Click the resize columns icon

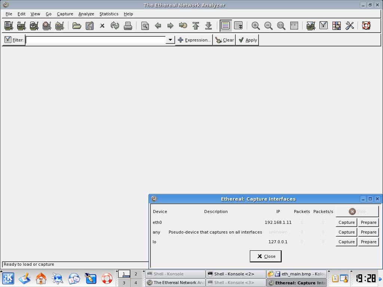pos(294,26)
